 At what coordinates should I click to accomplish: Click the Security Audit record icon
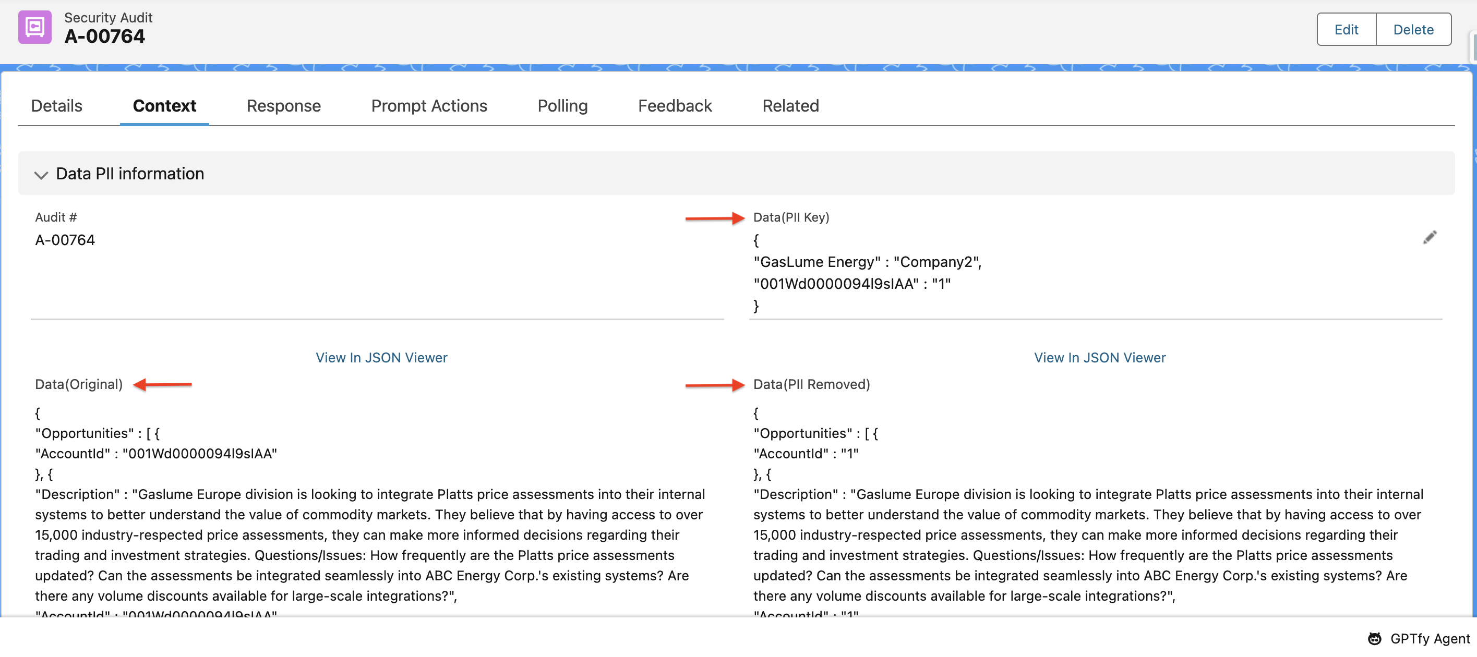34,27
